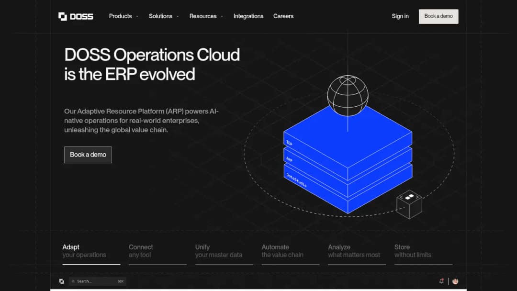
Task: Click the wireframe globe graphic
Action: coord(348,96)
